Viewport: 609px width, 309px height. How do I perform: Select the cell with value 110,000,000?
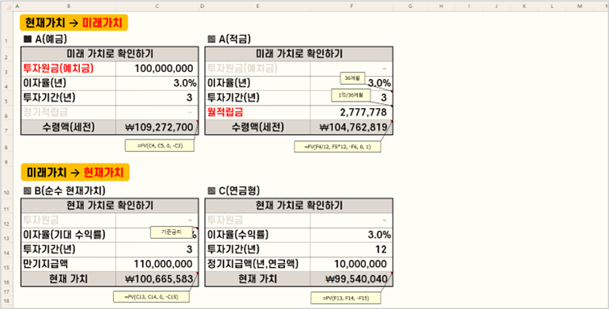point(157,264)
